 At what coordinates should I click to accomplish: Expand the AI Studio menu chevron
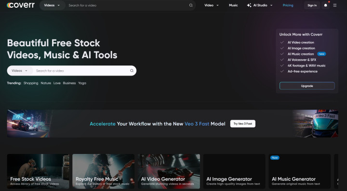coord(271,5)
